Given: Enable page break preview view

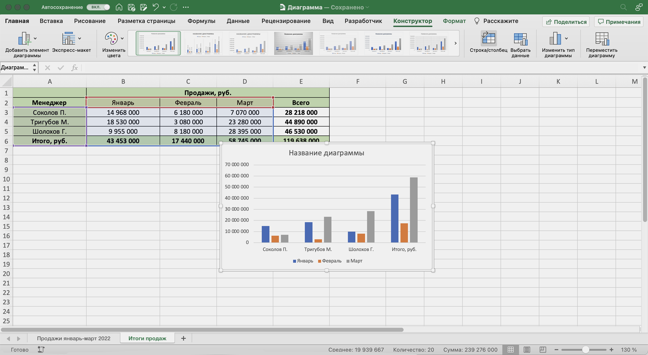Looking at the screenshot, I should click(543, 350).
